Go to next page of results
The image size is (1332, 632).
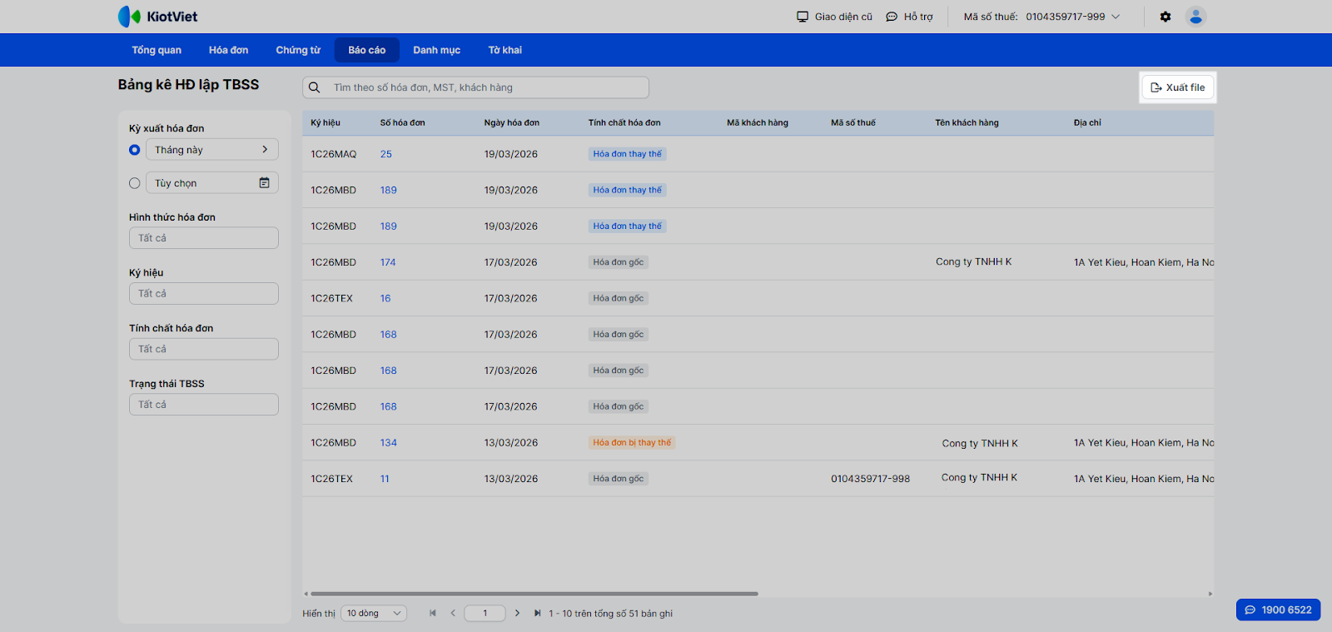point(517,614)
